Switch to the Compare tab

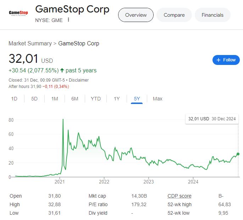[x=174, y=15]
